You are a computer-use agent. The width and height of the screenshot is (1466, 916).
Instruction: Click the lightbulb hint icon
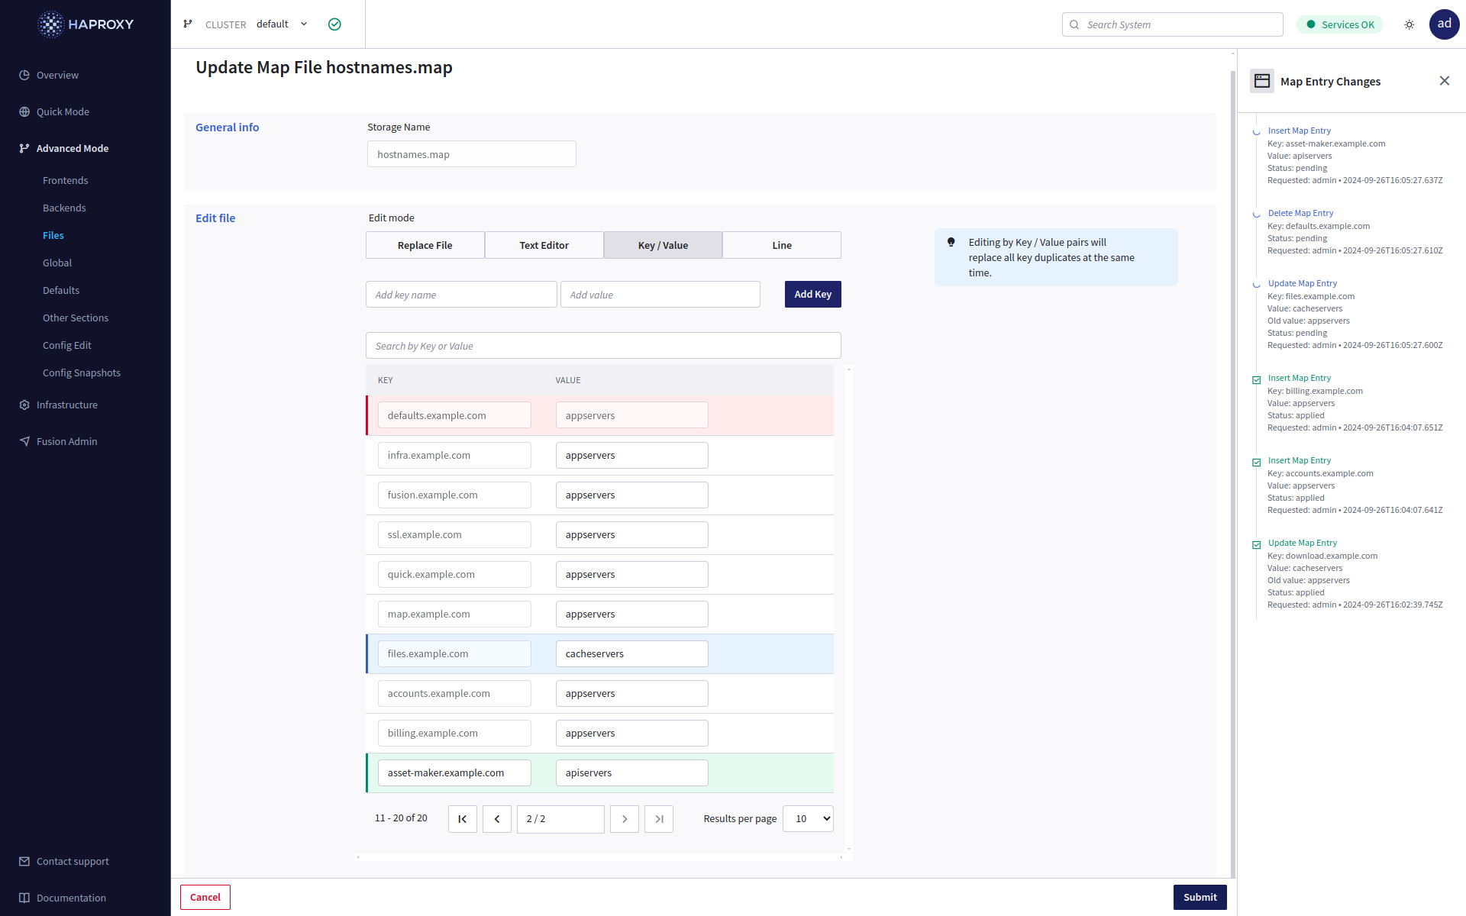point(951,242)
